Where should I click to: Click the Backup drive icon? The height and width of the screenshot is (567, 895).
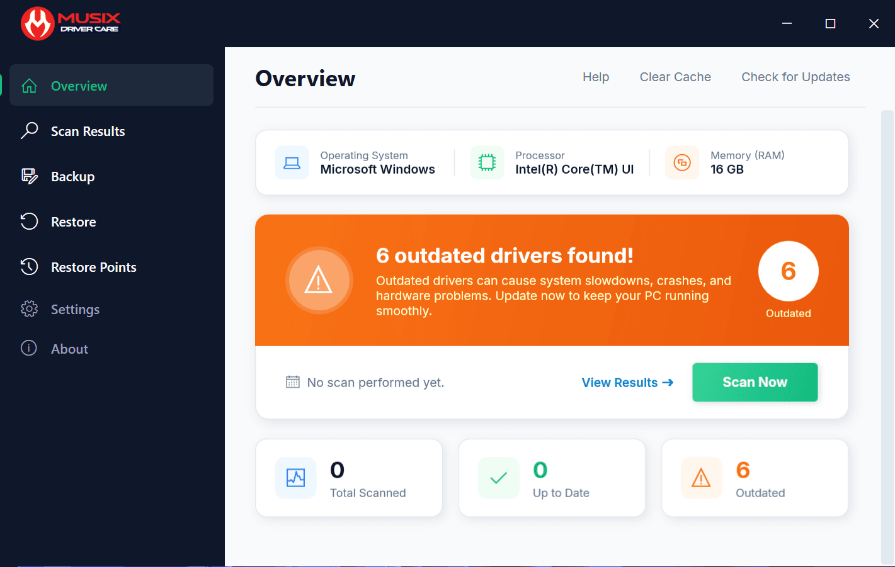click(x=29, y=176)
